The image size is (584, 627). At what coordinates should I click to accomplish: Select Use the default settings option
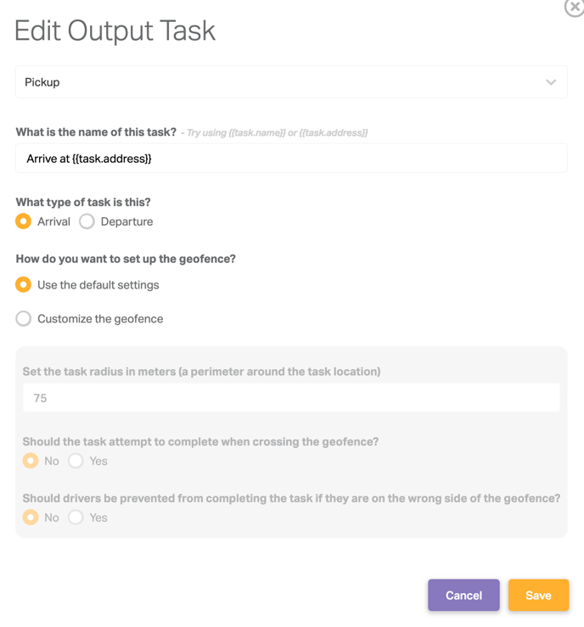[23, 285]
